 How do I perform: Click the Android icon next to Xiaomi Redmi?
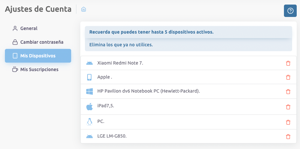click(x=89, y=63)
